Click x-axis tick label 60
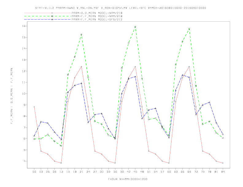This screenshot has height=187, width=243. coord(169,172)
